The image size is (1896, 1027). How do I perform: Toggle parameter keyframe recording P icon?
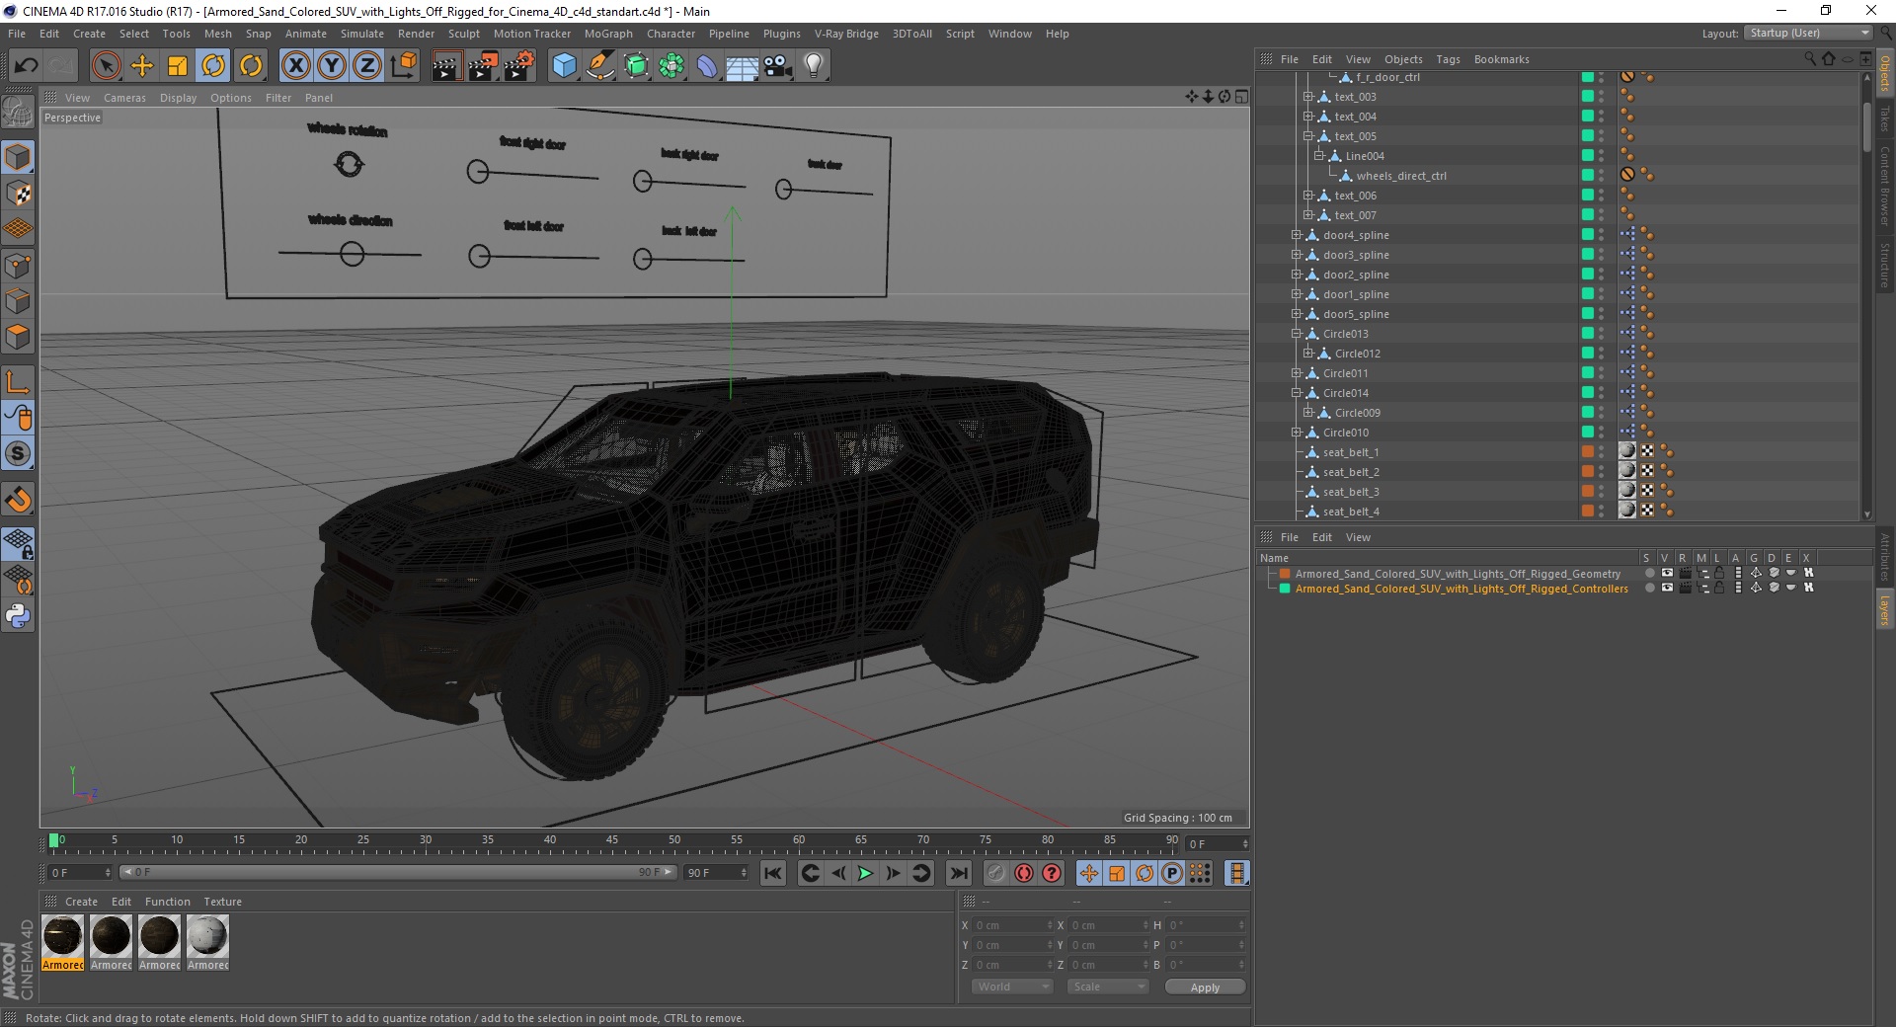(x=1172, y=873)
